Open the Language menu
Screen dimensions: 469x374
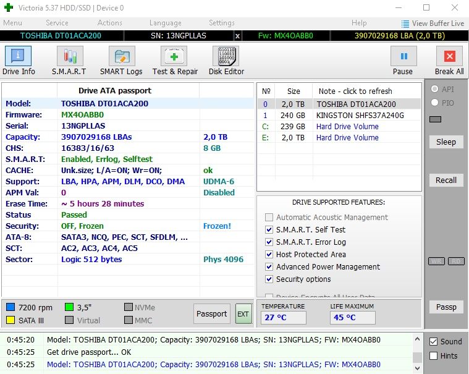click(166, 23)
